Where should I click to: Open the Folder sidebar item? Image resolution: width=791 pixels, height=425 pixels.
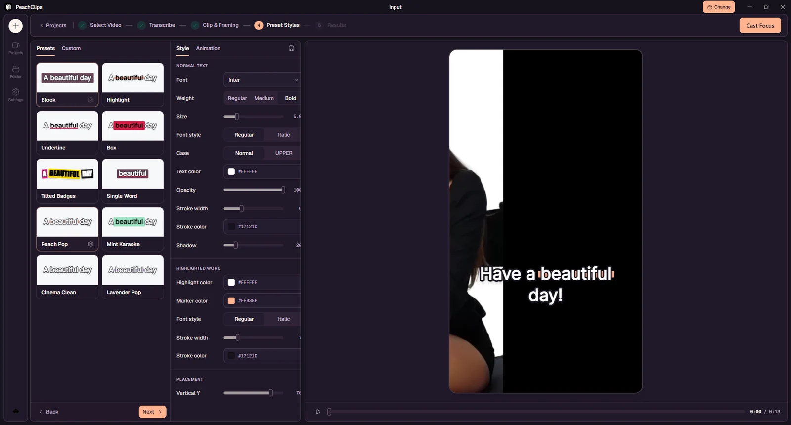click(x=16, y=72)
